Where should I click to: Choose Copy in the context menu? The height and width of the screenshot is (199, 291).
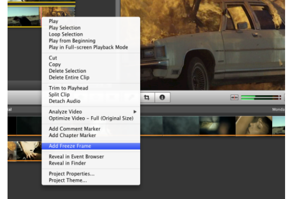pos(91,65)
